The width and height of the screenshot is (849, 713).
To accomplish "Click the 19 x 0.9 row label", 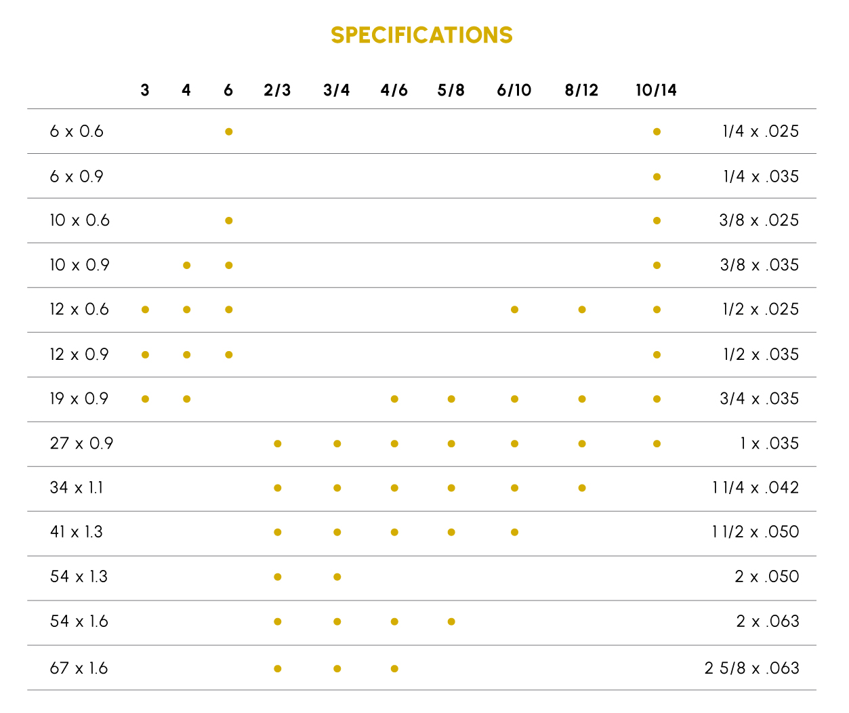I will coord(79,399).
